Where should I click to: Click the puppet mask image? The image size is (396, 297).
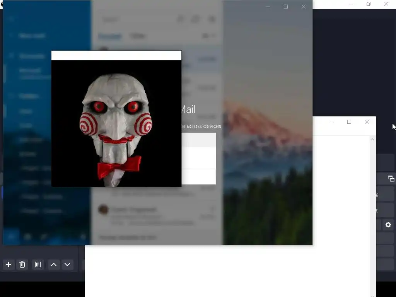point(116,123)
